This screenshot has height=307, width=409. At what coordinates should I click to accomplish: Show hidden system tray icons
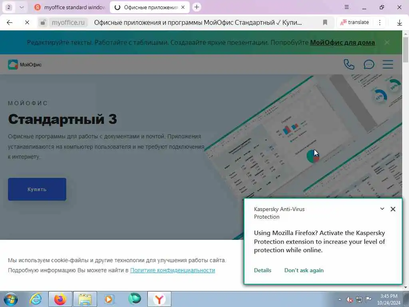340,299
